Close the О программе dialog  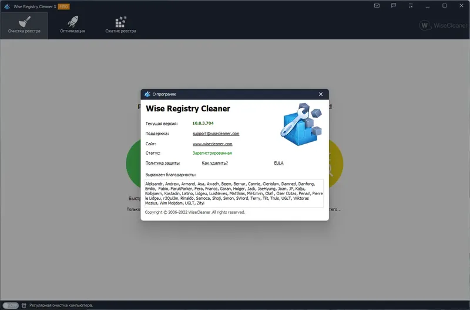[321, 94]
